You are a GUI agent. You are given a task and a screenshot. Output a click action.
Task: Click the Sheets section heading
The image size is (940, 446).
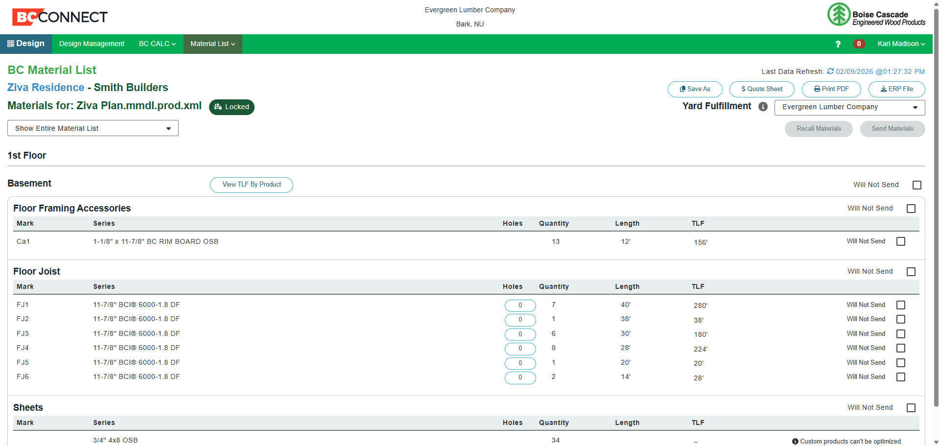point(28,408)
